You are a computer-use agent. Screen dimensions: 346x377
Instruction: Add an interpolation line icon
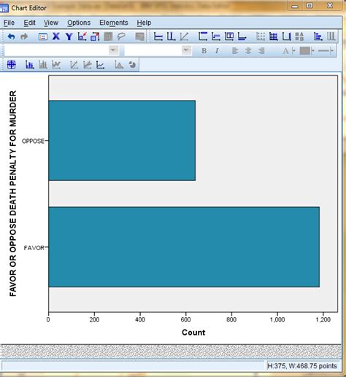[x=100, y=65]
